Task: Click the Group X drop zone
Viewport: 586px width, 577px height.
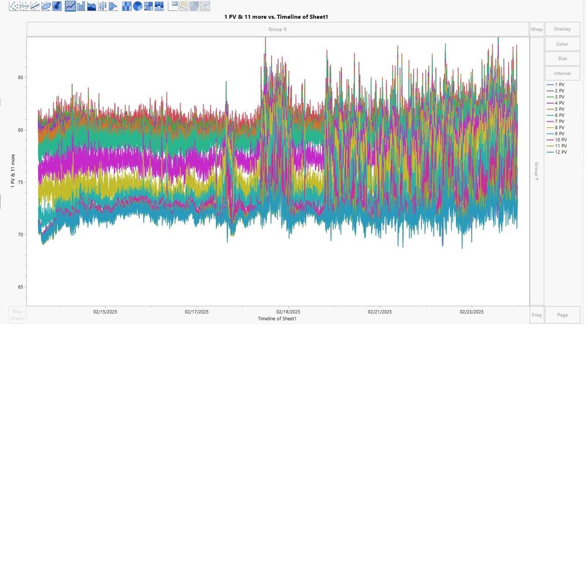Action: coord(277,29)
